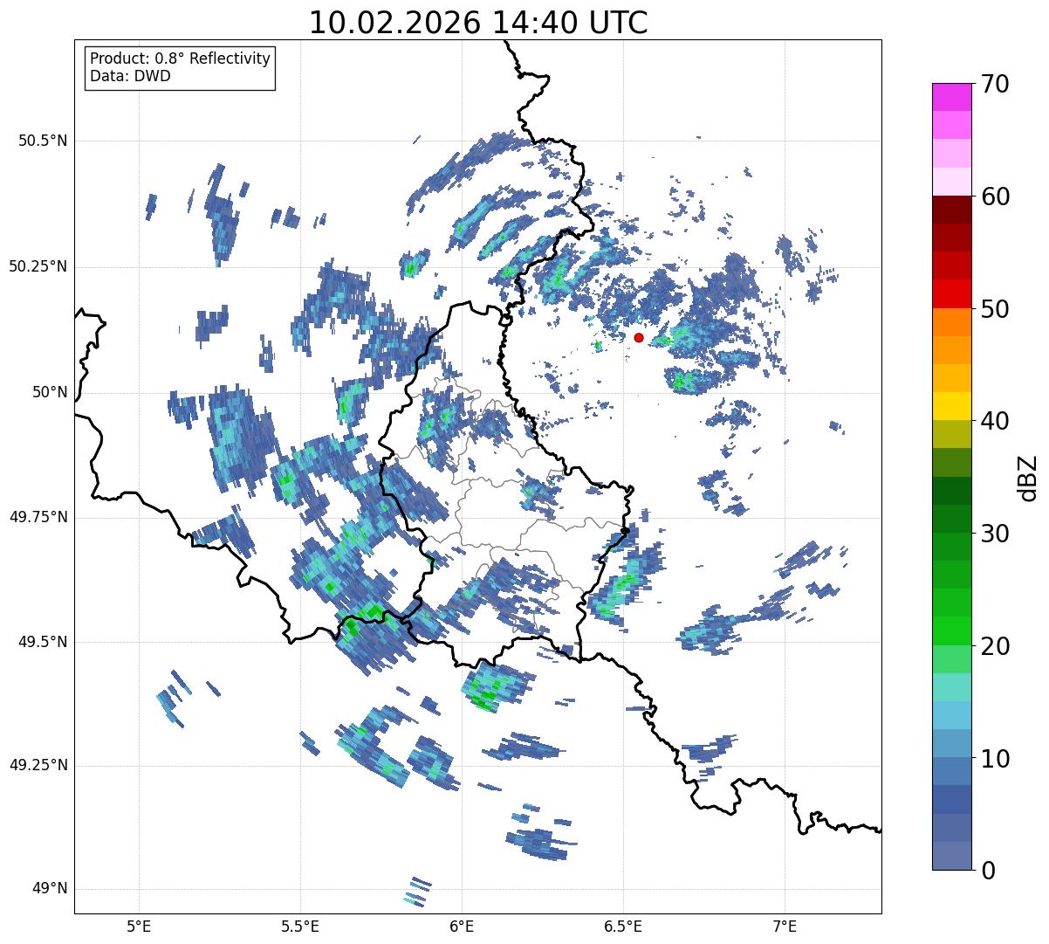Click the colorbar tick label "0"
The width and height of the screenshot is (1049, 944).
click(x=987, y=871)
